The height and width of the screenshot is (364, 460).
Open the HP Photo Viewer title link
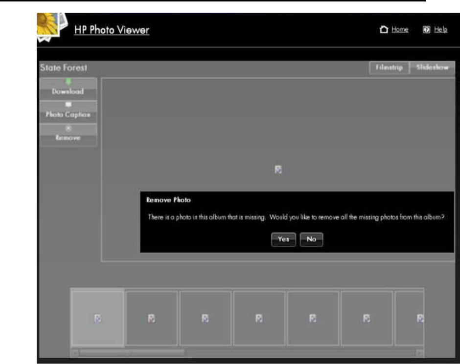tap(112, 30)
